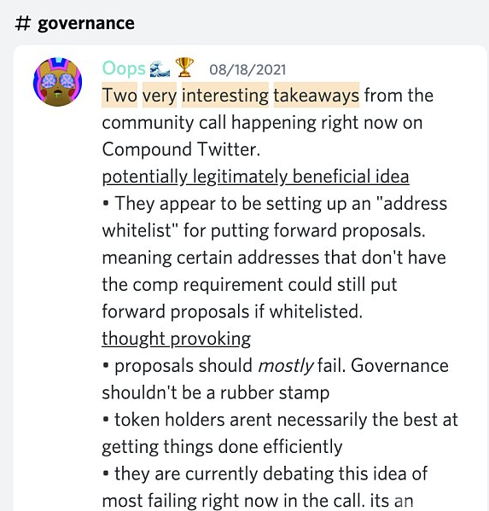
Task: Click the bullet before 'token holders'
Action: [x=106, y=419]
